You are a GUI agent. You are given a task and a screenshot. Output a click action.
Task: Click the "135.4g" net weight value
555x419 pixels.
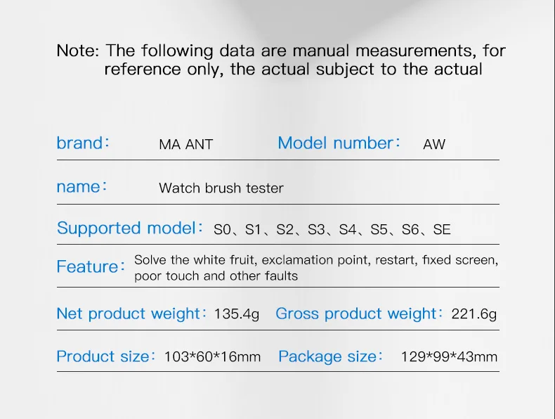[x=237, y=314]
